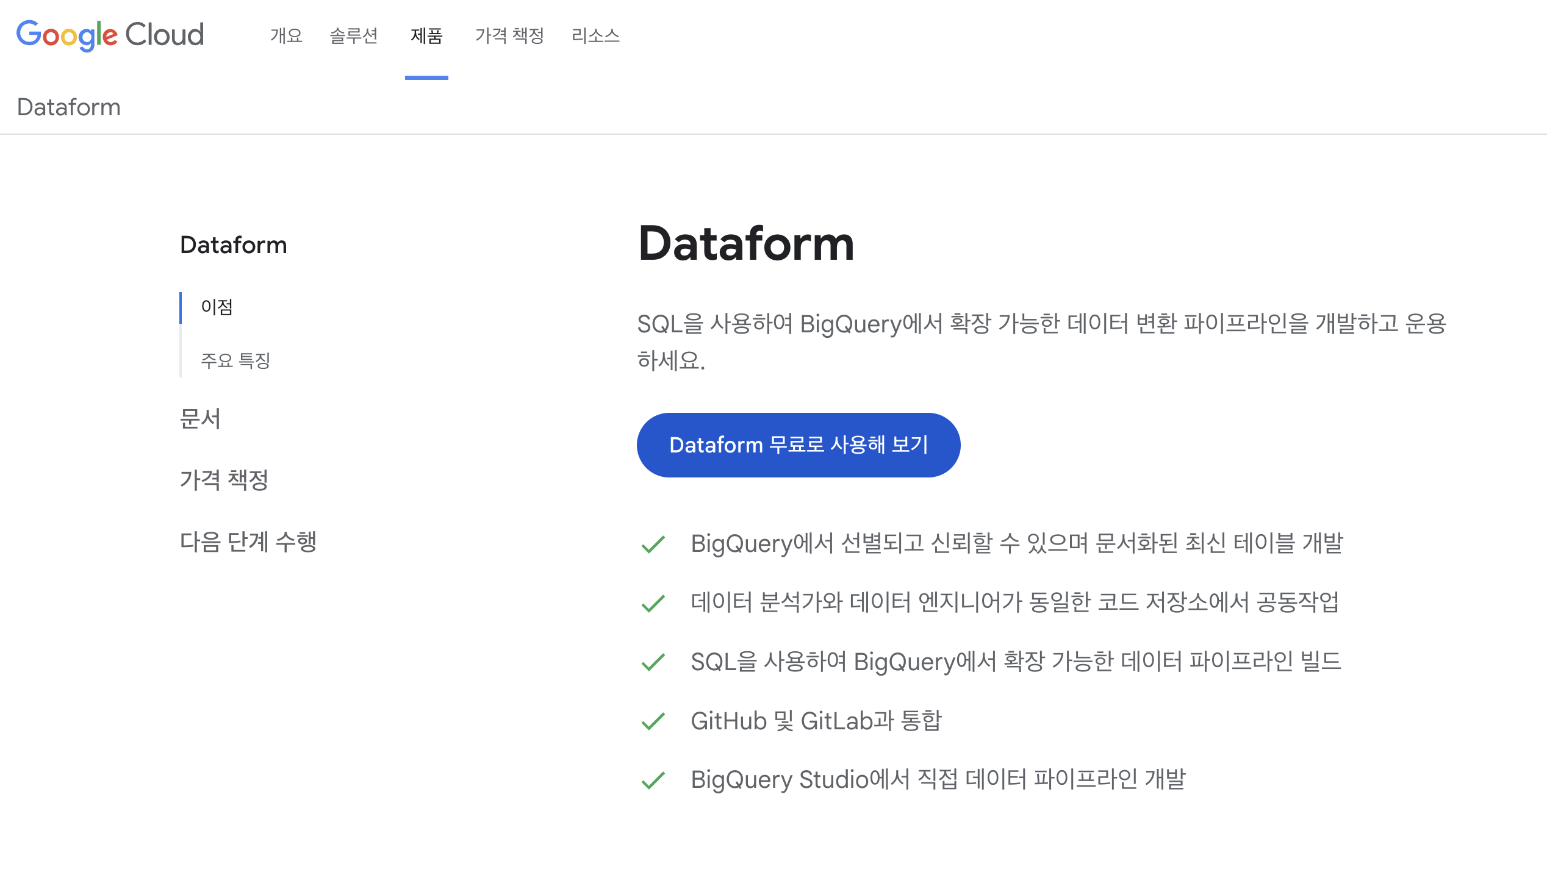Click checkmark beside BigQuery Studio에서 직접
This screenshot has height=872, width=1547.
pos(653,780)
